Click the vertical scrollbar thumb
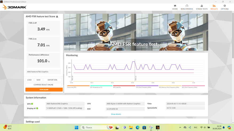This screenshot has height=131, width=234. [233, 36]
